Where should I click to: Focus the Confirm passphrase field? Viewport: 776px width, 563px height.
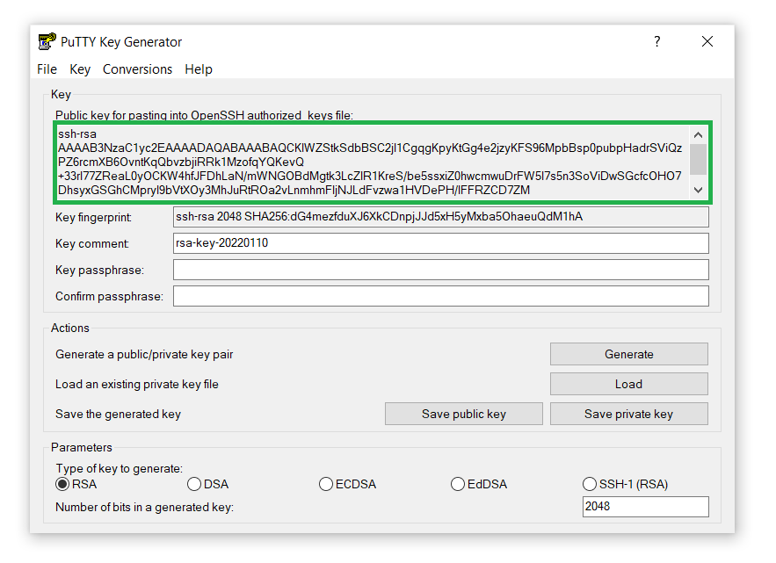pyautogui.click(x=440, y=296)
